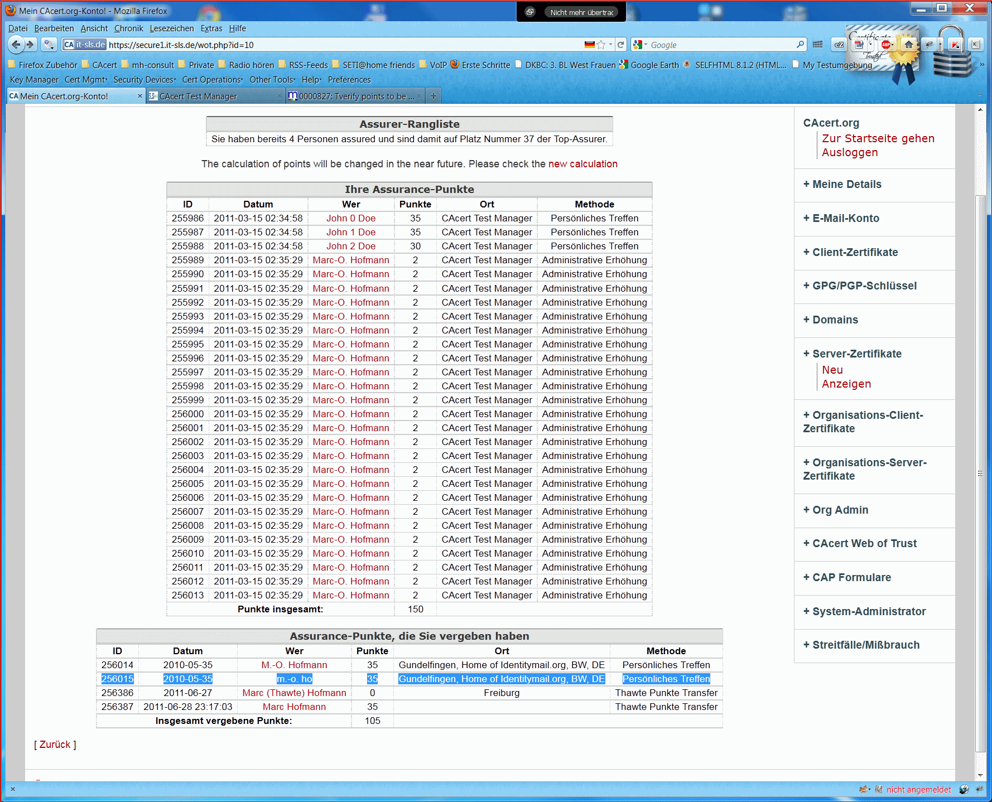
Task: Click the CA it-sls.de site identity badge
Action: 84,45
